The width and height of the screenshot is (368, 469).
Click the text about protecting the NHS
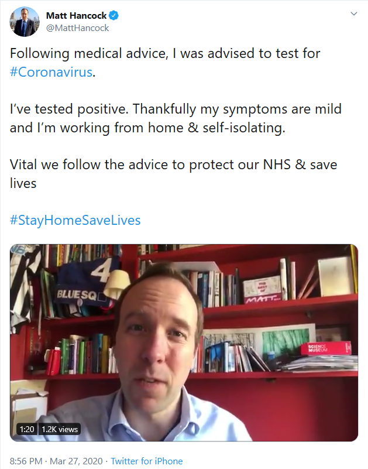point(173,174)
